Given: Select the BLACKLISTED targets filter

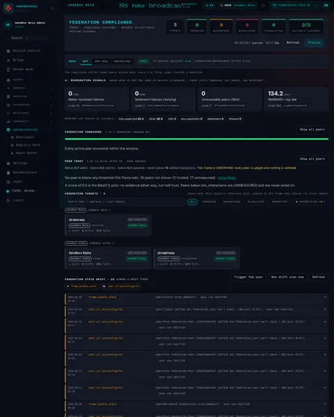Looking at the screenshot, I should [256, 202].
